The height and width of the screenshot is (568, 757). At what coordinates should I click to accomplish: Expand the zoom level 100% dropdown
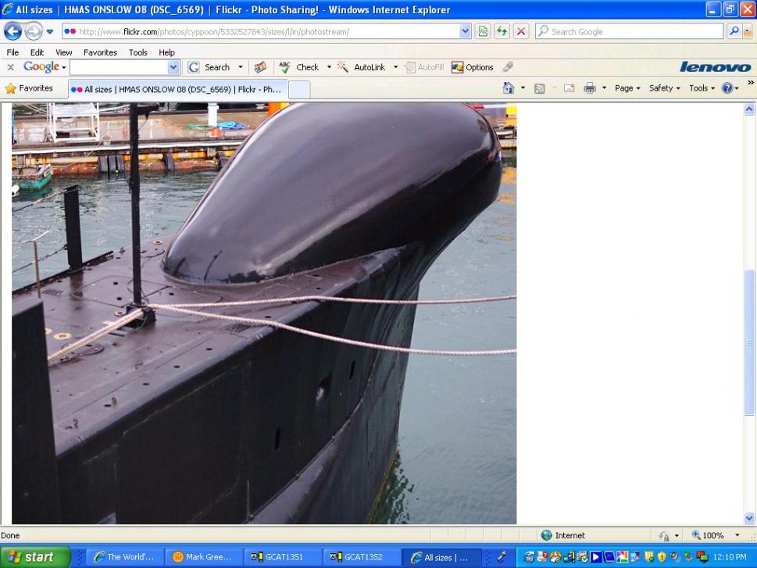point(737,535)
